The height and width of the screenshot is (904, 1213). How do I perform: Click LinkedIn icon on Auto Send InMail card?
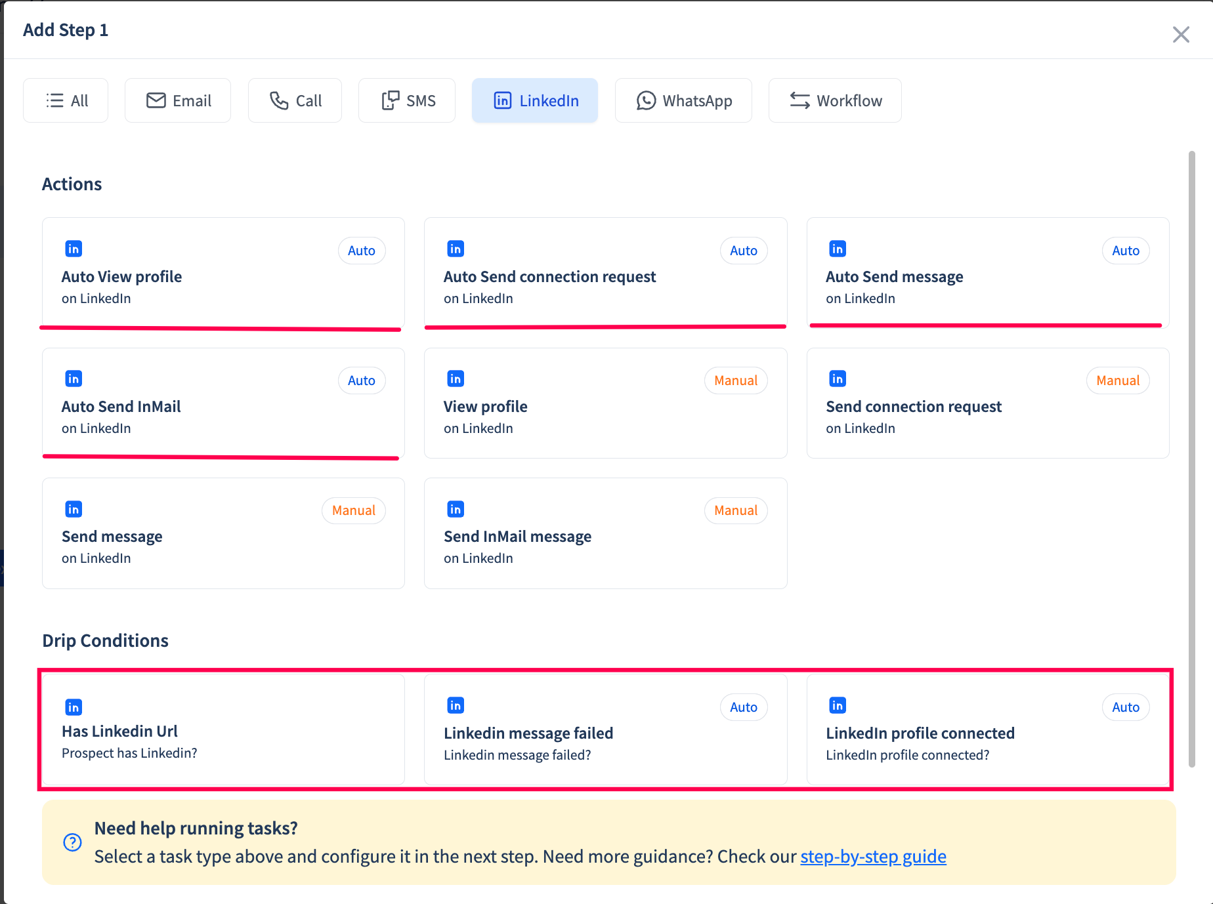(74, 379)
